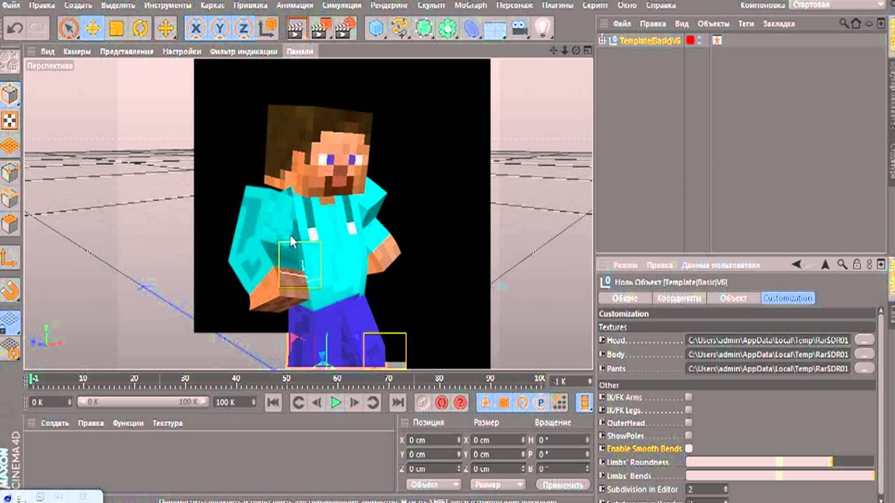Toggle the IK/FK Legs checkbox
This screenshot has height=503, width=895.
click(689, 410)
